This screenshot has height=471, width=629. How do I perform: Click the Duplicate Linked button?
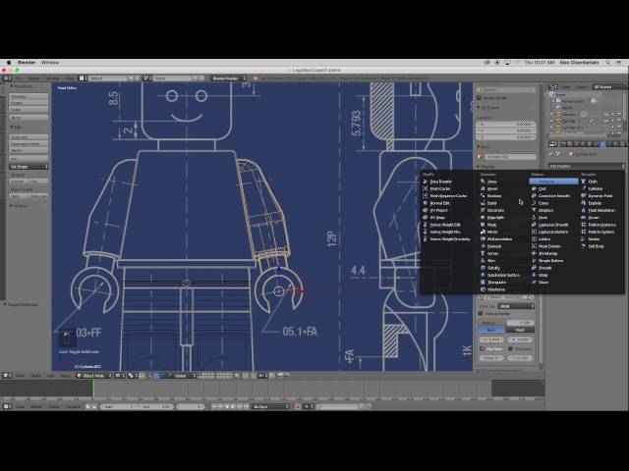29,144
